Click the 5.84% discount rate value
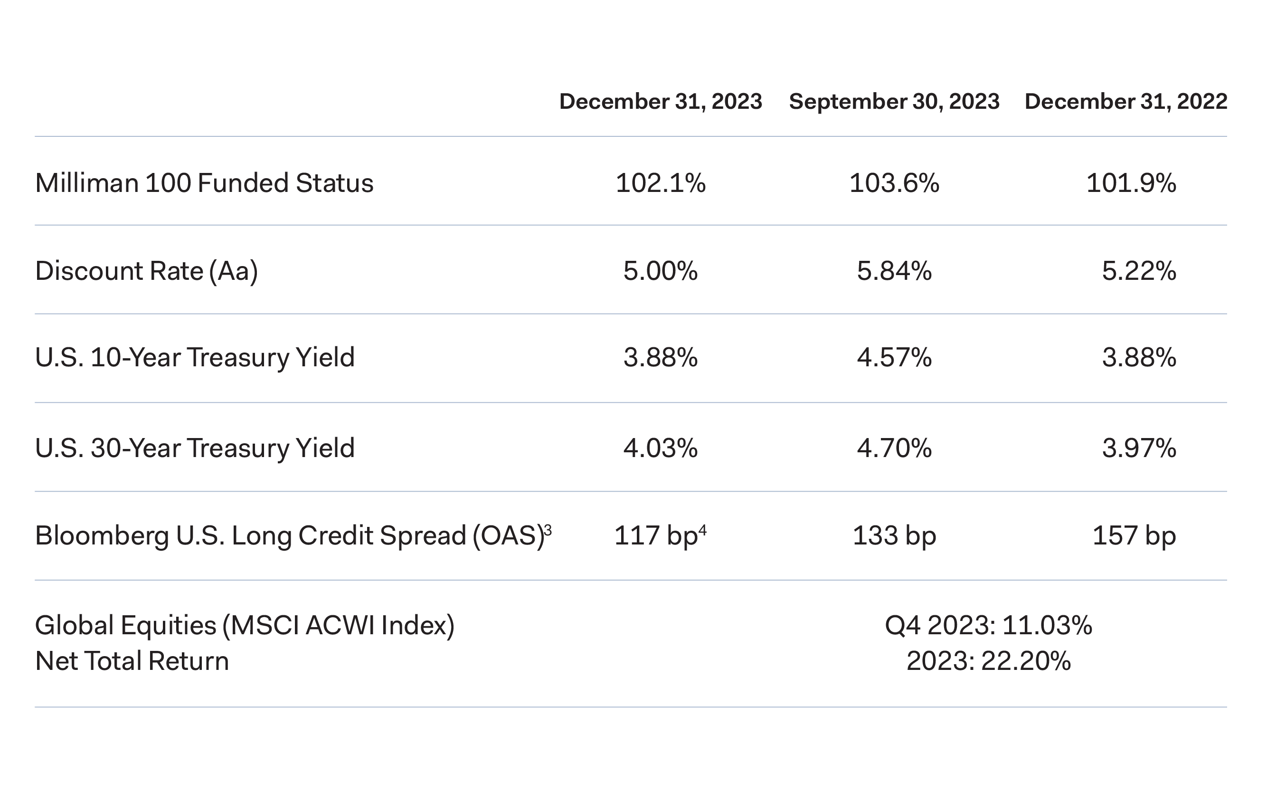The width and height of the screenshot is (1267, 792). 894,271
